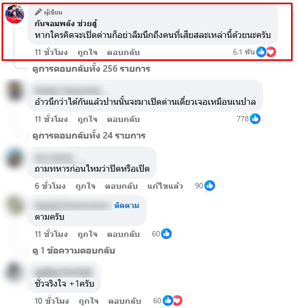The height and width of the screenshot is (308, 298).
Task: Expand ดู 1 ข้อความตอบกลับ
Action: [x=74, y=251]
